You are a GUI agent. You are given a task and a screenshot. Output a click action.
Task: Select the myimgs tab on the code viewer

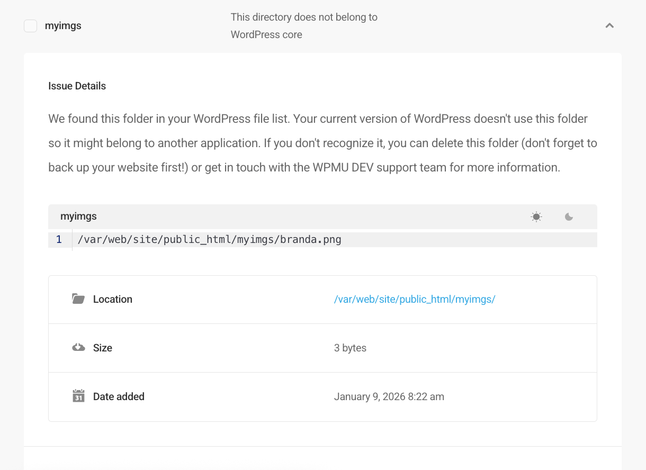coord(78,216)
